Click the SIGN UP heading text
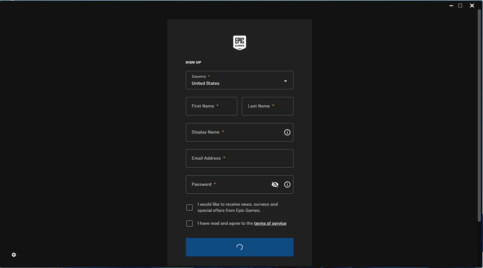The image size is (483, 268). (193, 62)
